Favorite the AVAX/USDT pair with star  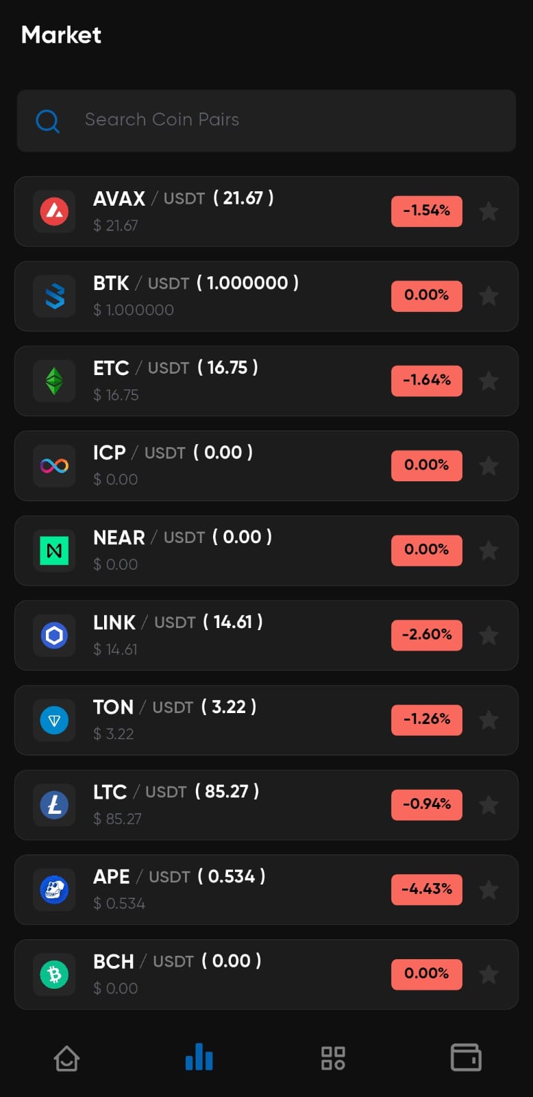[488, 211]
